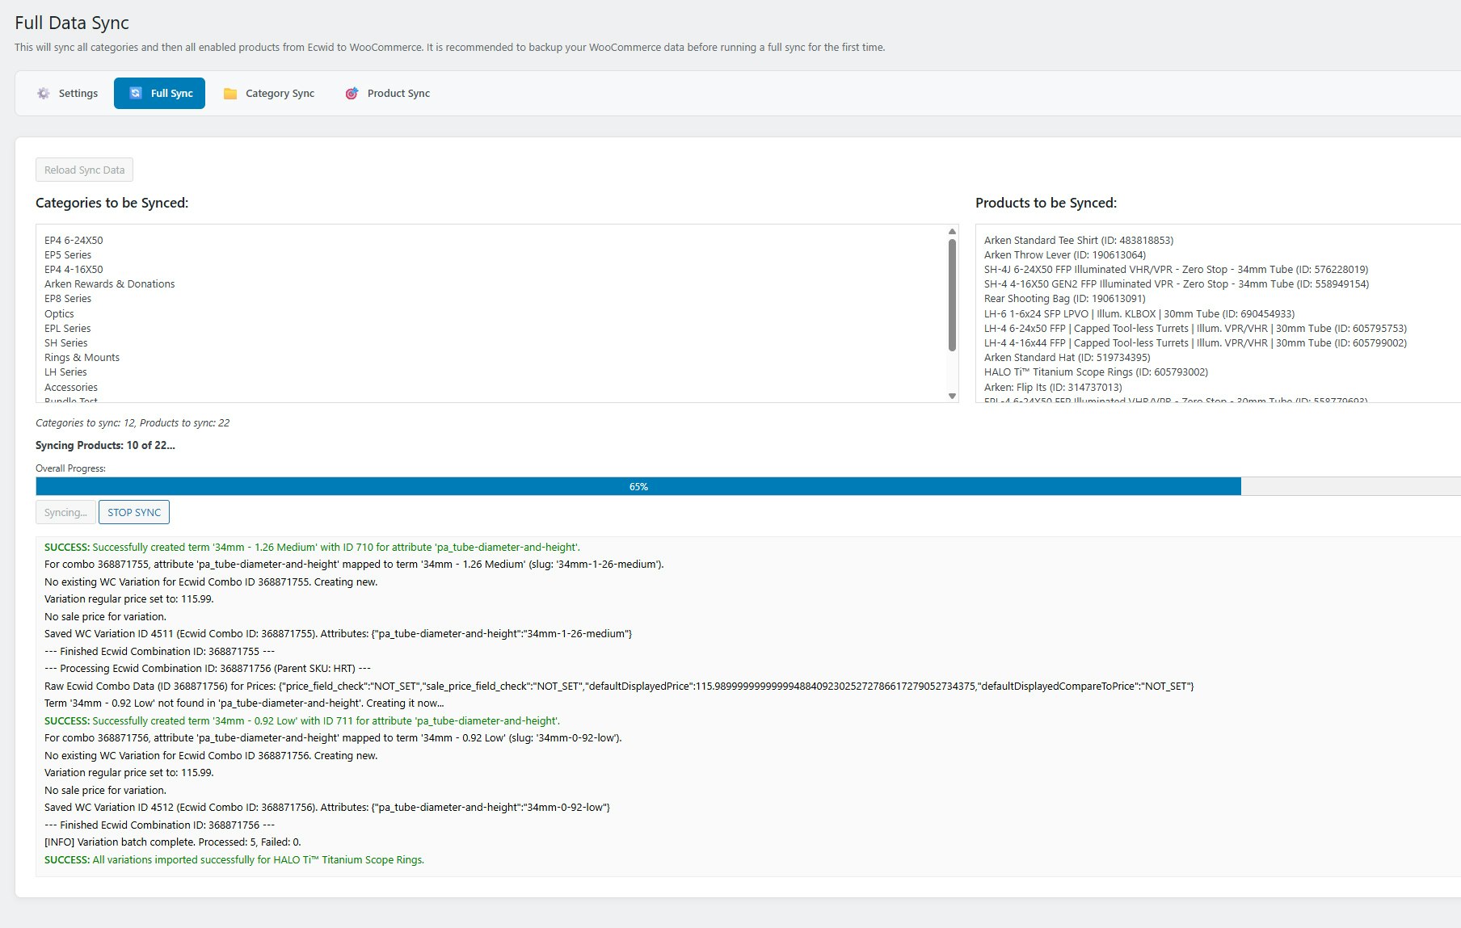Viewport: 1461px width, 928px height.
Task: Select the 'Rings & Mounts' category row
Action: click(82, 357)
